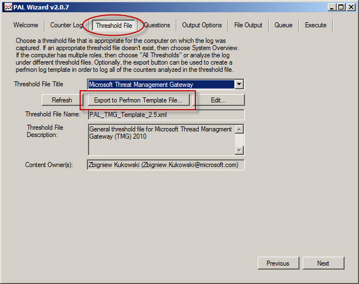
Task: Open the Output Options tab
Action: (x=201, y=25)
